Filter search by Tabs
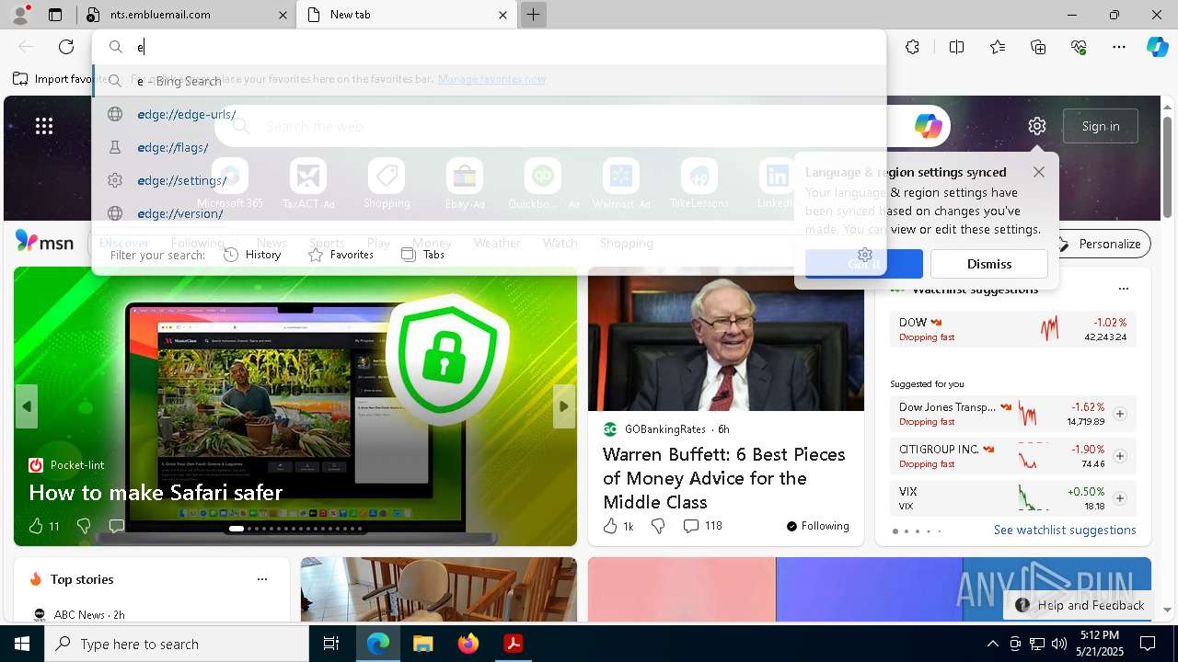This screenshot has height=662, width=1178. click(423, 255)
